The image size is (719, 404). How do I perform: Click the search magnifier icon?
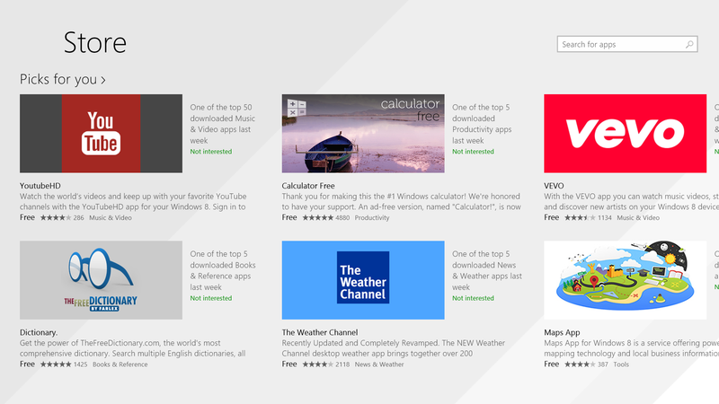[689, 44]
